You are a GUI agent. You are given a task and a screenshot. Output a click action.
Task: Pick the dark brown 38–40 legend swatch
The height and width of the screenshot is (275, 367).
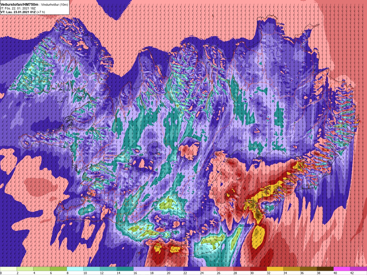click(x=325, y=269)
